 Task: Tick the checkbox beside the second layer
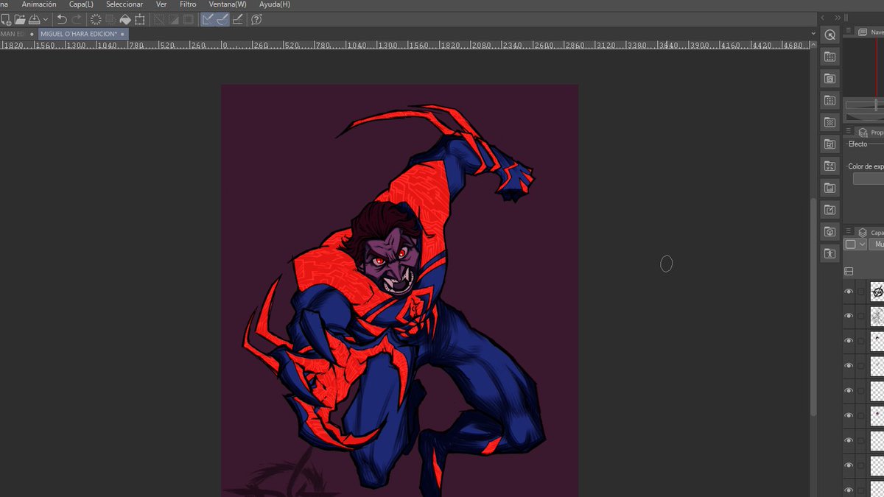860,316
